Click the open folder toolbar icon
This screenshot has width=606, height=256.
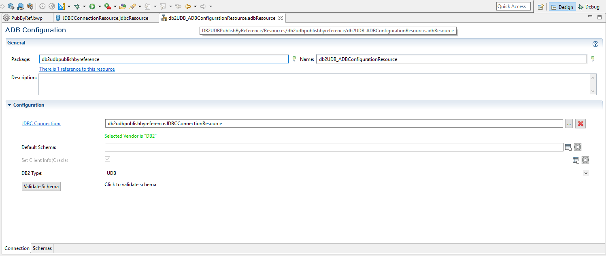pos(123,6)
